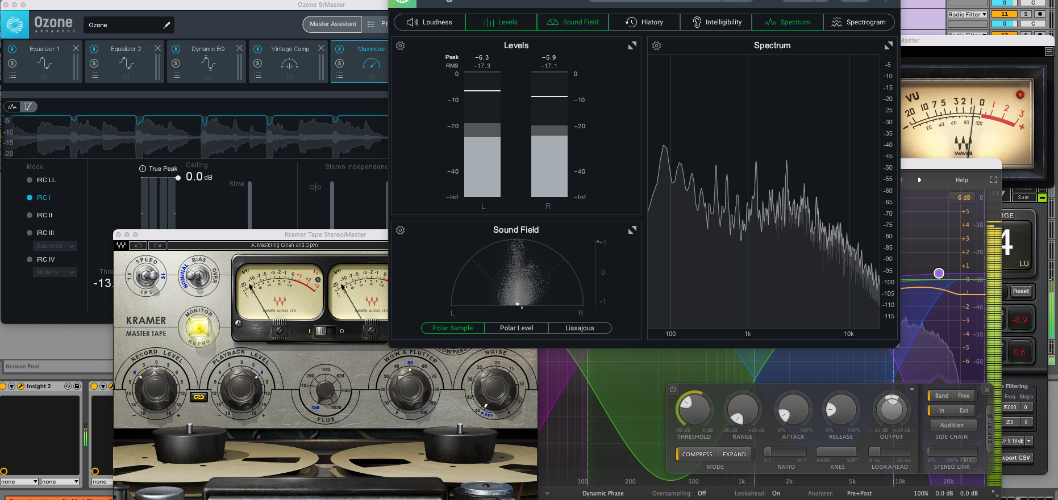Open the dynamics panel dropdown arrow

[x=912, y=389]
